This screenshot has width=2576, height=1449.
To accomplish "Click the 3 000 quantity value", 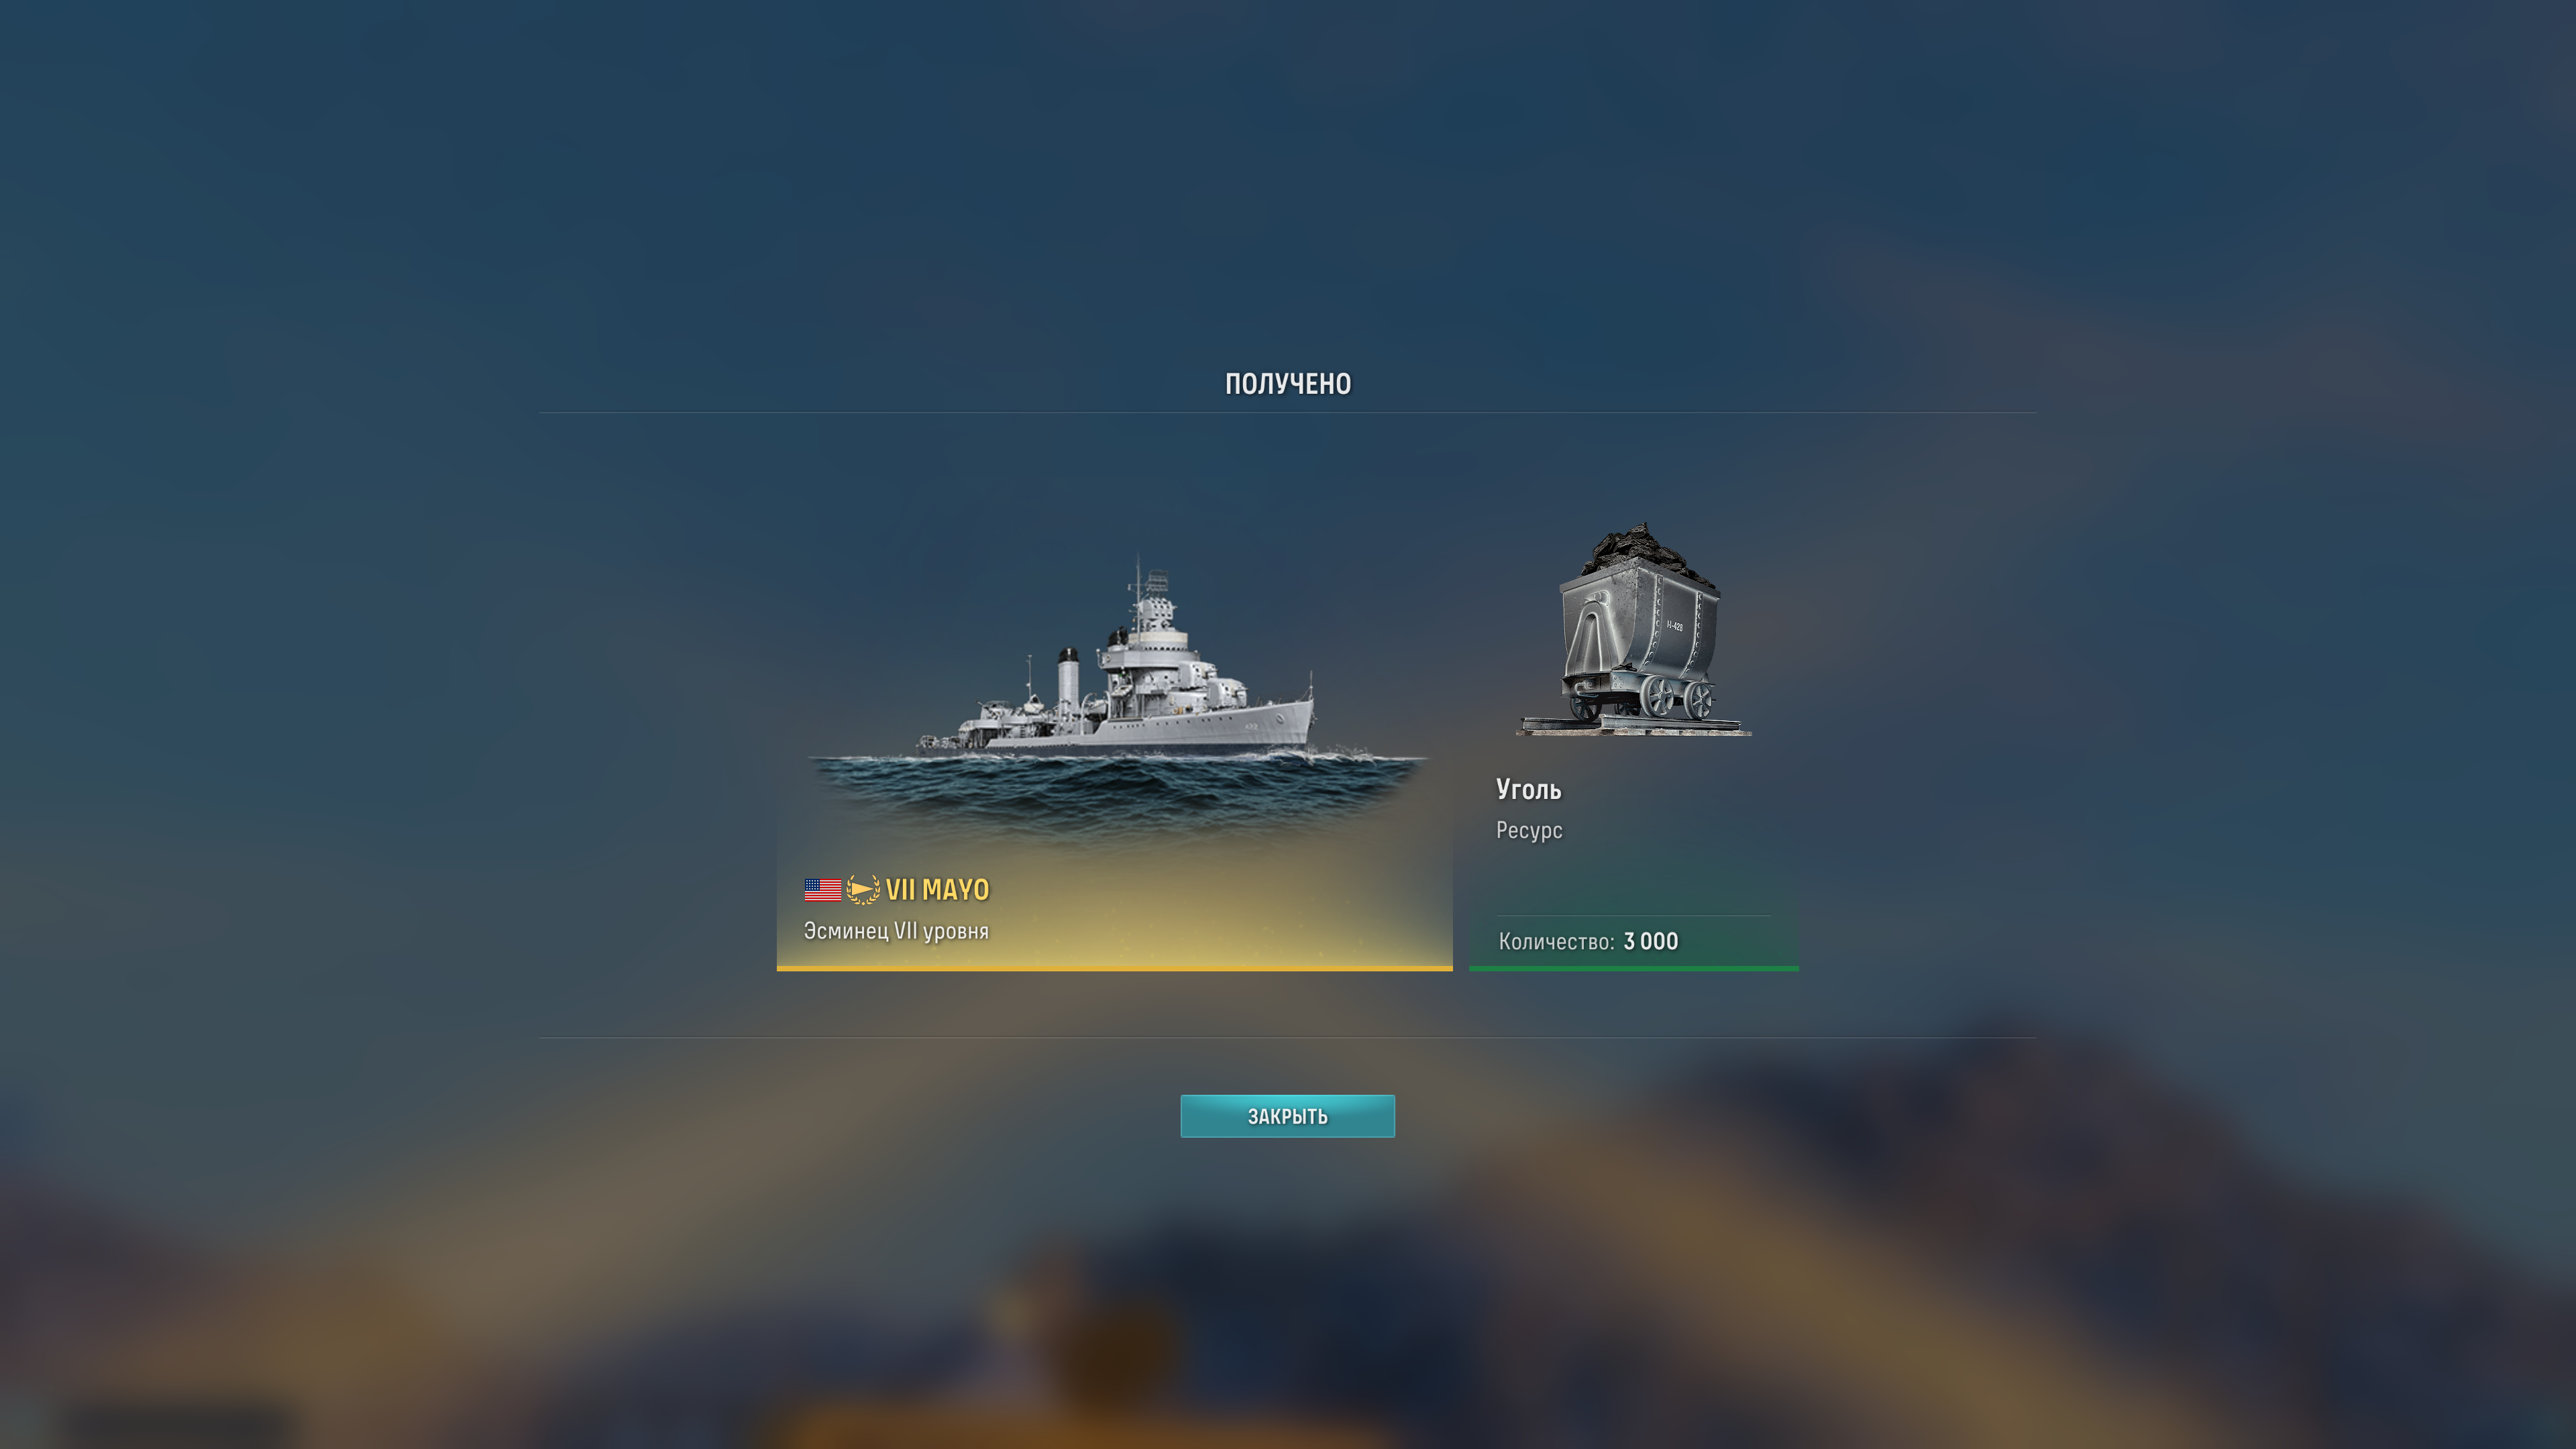I will pyautogui.click(x=1651, y=941).
